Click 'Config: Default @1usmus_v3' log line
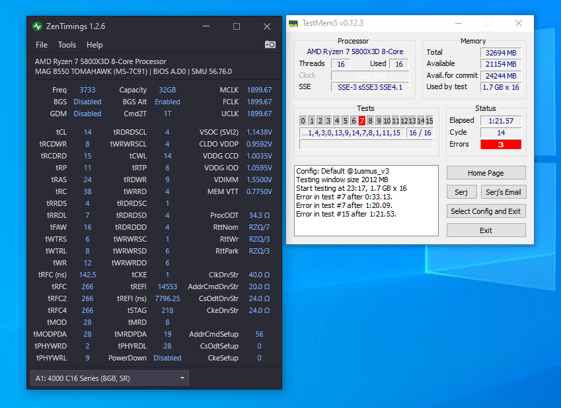Image resolution: width=561 pixels, height=408 pixels. click(342, 171)
